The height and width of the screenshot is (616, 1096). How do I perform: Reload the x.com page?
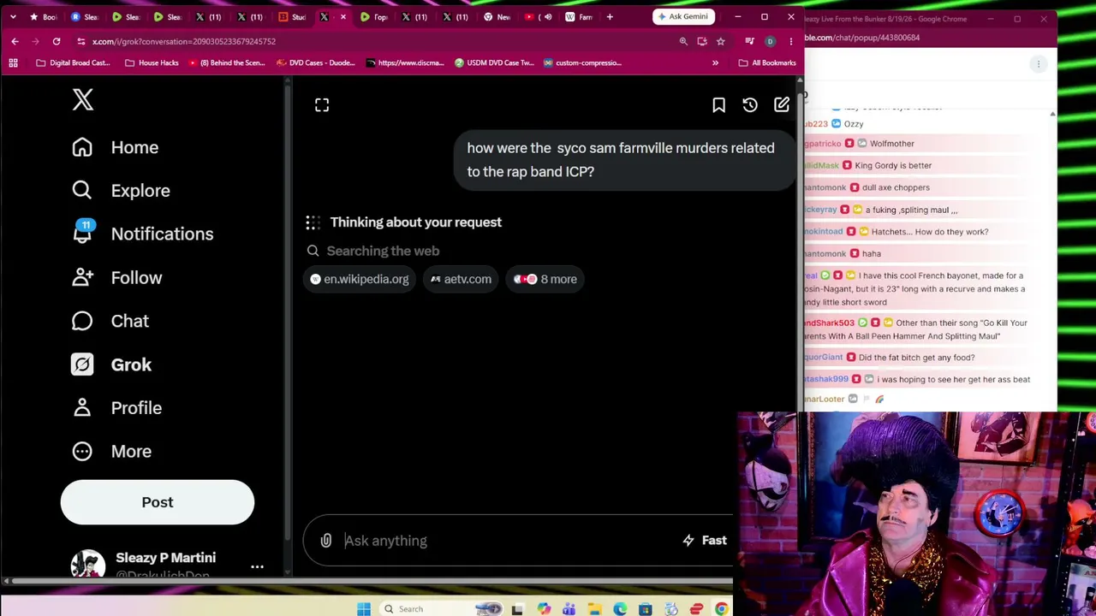click(57, 41)
